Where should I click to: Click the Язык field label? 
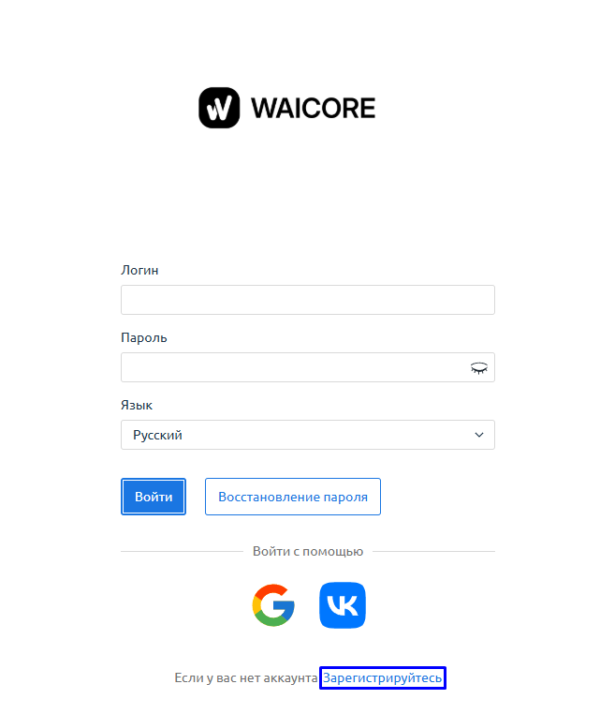137,406
